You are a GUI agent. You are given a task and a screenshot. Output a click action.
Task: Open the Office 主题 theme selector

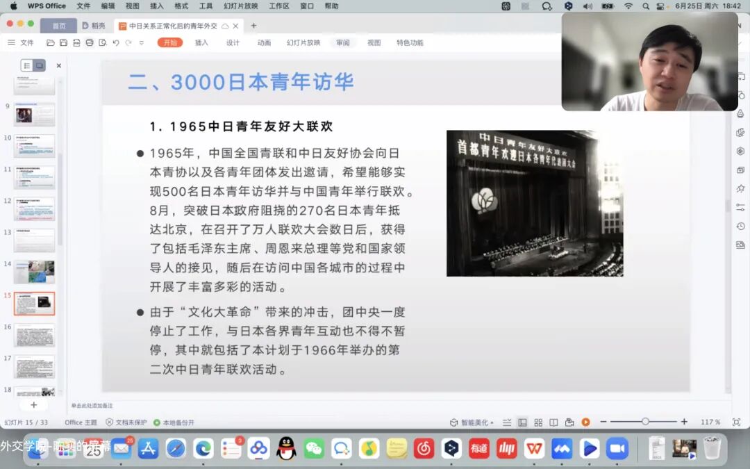(81, 421)
